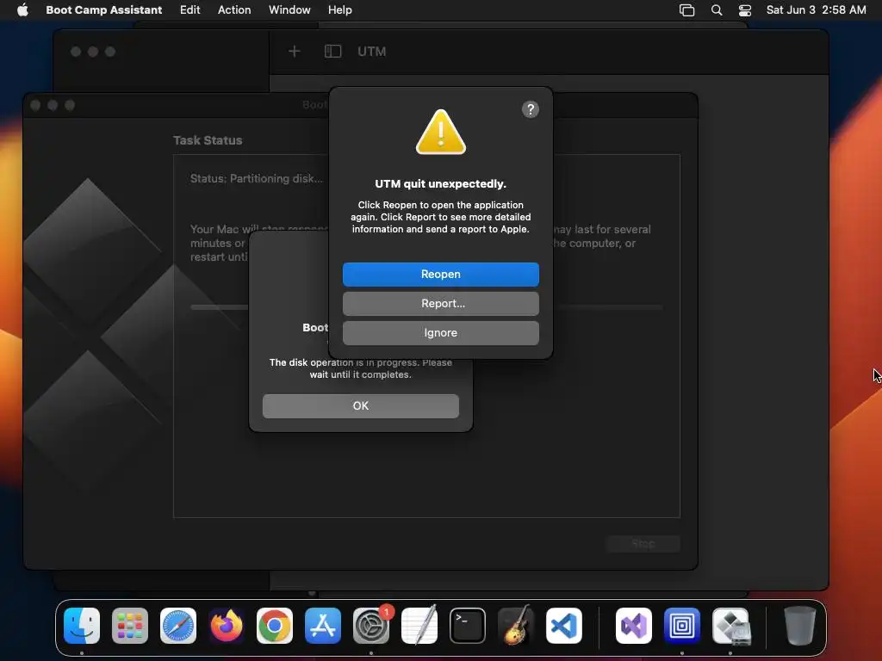Image resolution: width=882 pixels, height=661 pixels.
Task: Click the 'UTM quit unexpectedly.' heading
Action: [440, 184]
